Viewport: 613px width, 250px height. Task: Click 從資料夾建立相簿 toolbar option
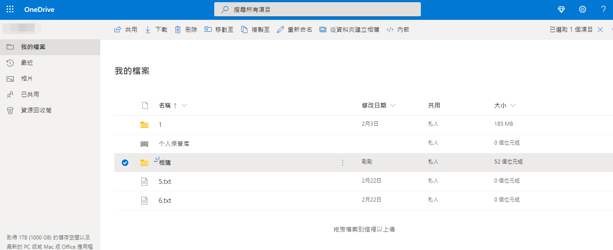tap(349, 30)
